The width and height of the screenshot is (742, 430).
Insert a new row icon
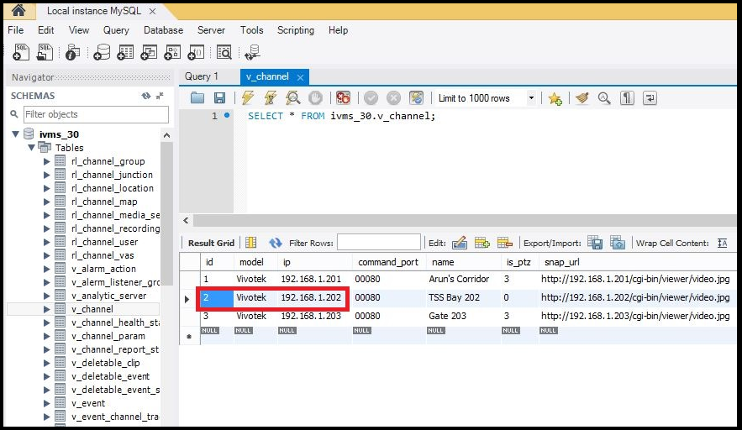click(482, 243)
